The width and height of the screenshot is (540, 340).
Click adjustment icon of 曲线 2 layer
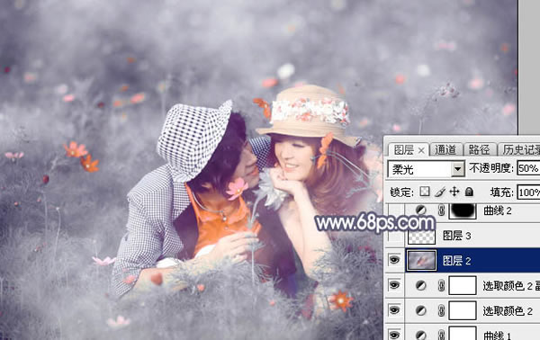pos(420,210)
